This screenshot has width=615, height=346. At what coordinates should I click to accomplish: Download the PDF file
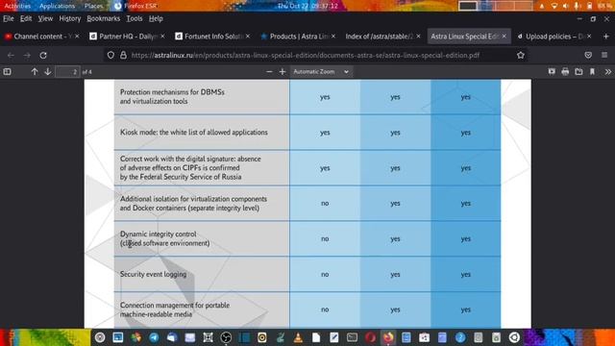[x=578, y=72]
